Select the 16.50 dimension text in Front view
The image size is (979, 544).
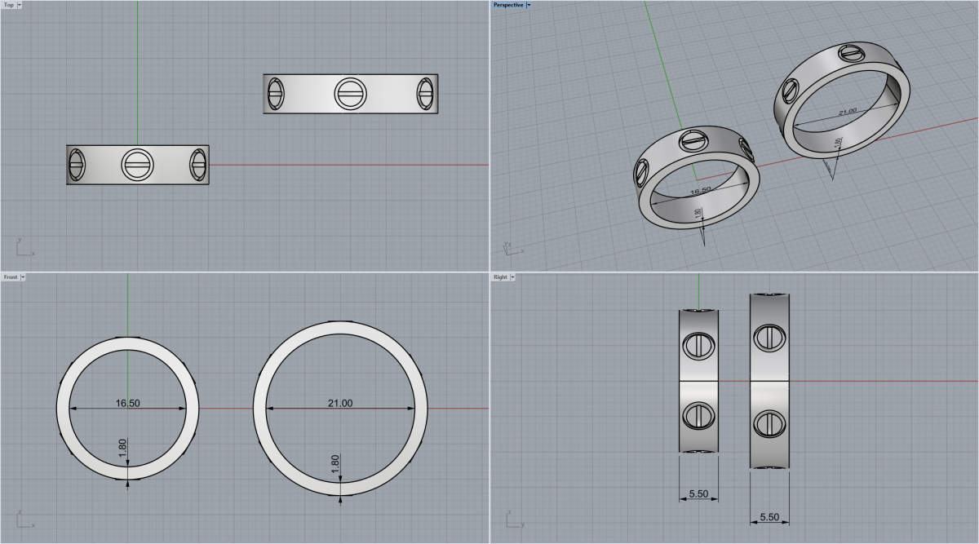point(128,403)
